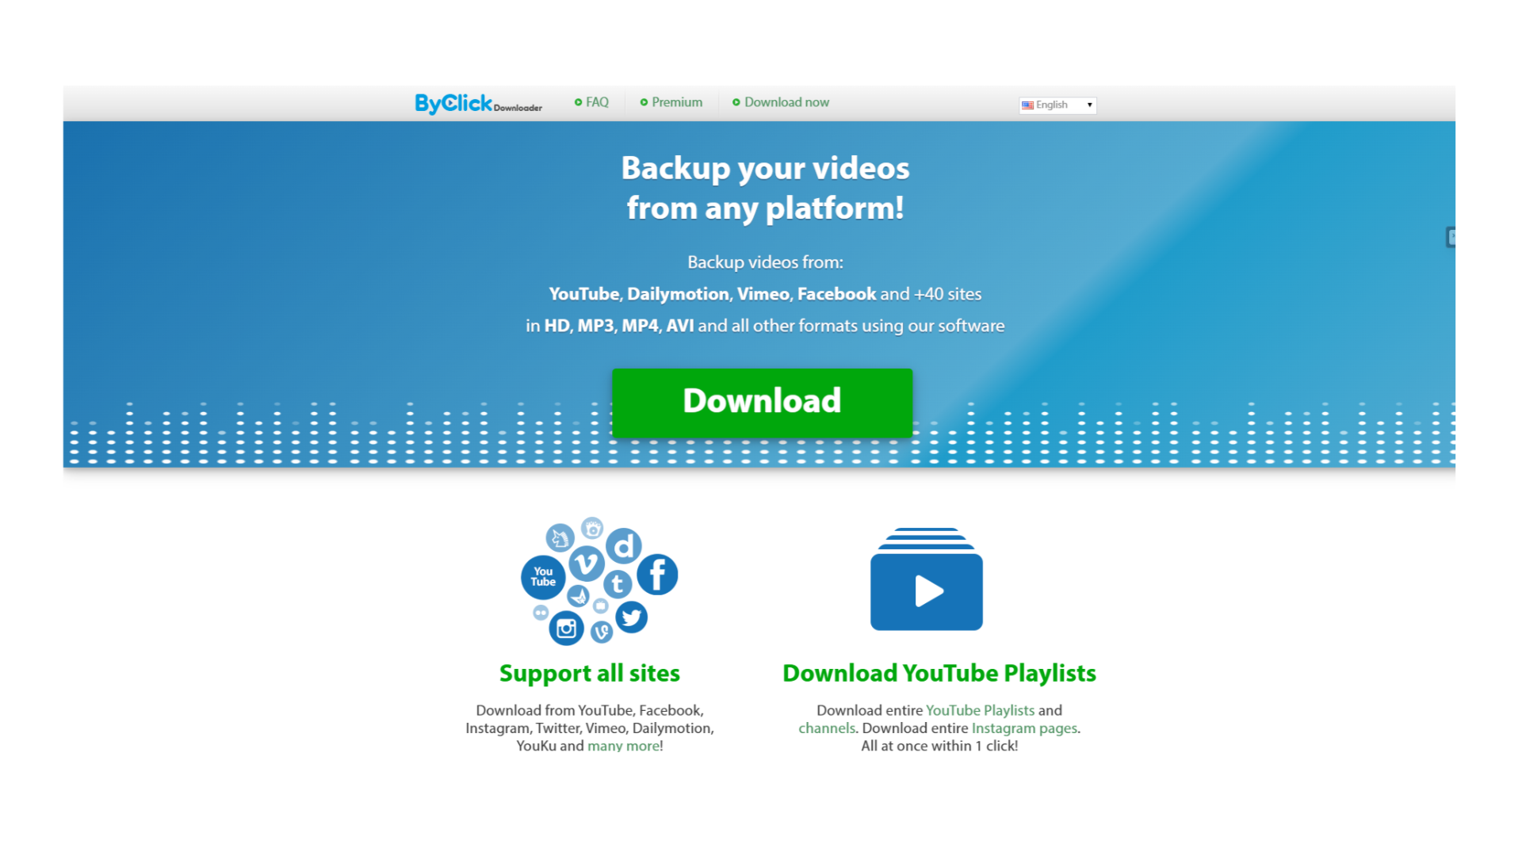Click the Instagram camera icon

point(568,630)
